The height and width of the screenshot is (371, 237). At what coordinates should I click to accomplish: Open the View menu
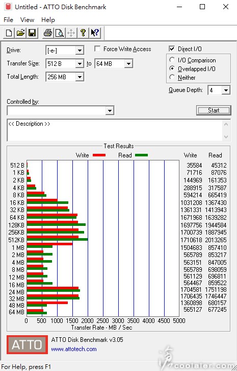27,19
